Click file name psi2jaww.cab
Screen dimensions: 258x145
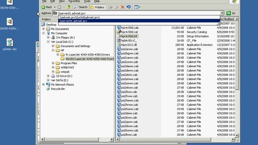129,122
